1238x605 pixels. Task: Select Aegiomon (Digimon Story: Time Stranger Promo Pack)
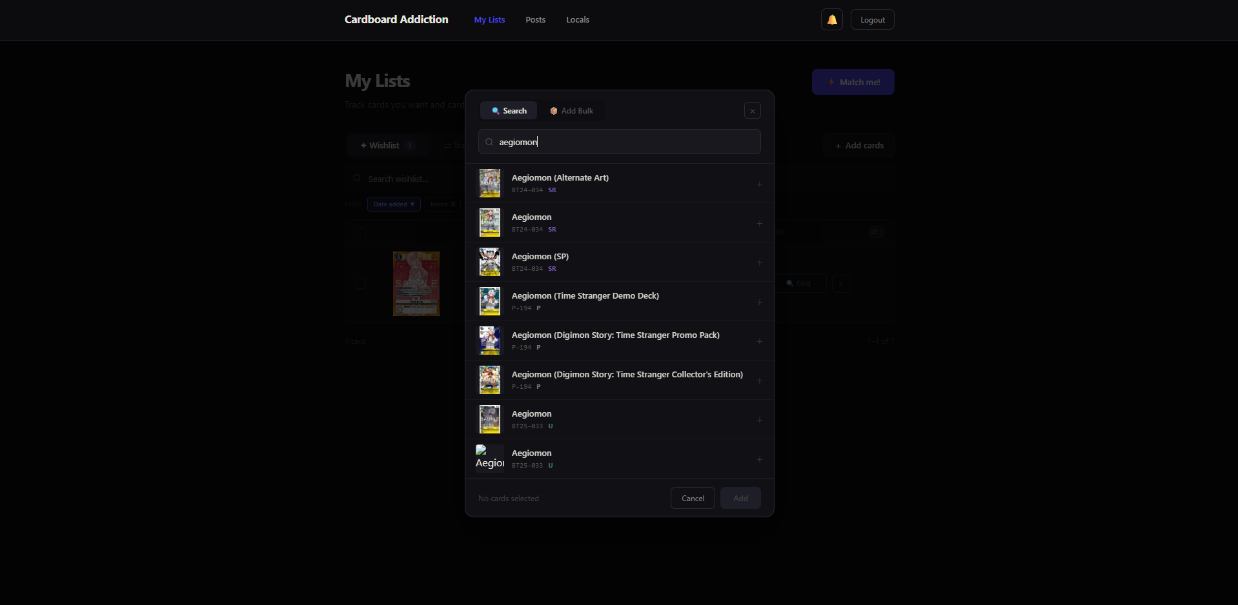[616, 335]
